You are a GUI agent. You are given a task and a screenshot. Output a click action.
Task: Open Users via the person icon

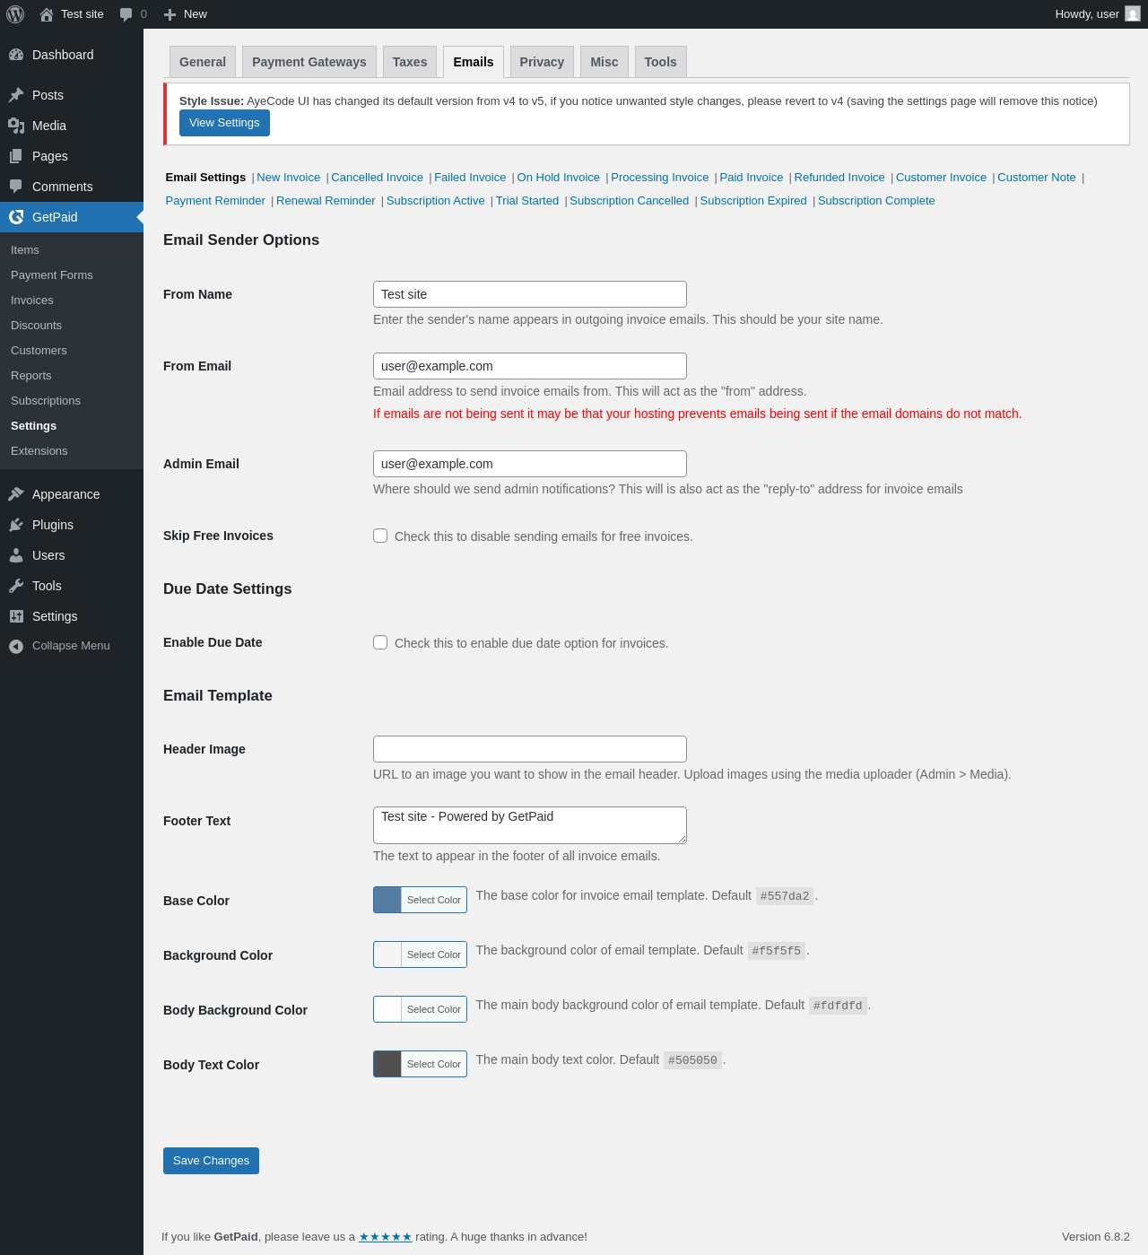click(16, 555)
